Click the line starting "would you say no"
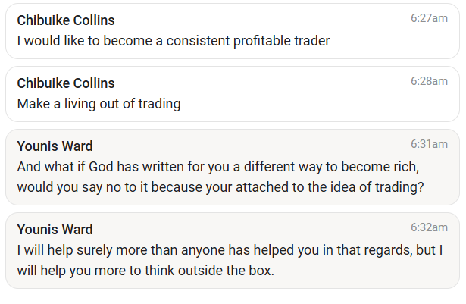Viewport: 466px width, 304px height. pos(220,186)
